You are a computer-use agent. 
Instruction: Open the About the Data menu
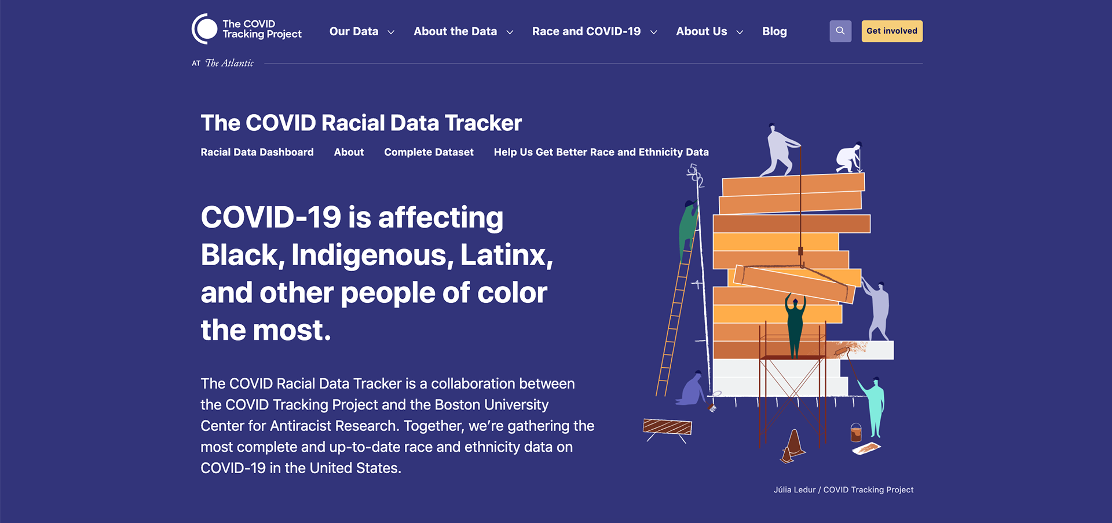point(455,31)
